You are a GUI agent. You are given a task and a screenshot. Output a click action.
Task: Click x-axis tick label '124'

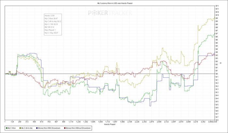coord(12,122)
